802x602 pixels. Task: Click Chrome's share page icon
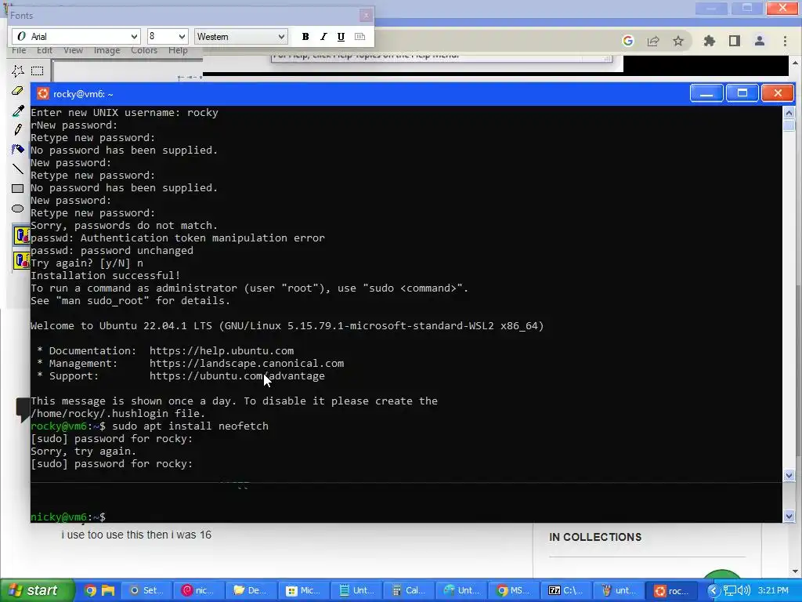click(653, 41)
